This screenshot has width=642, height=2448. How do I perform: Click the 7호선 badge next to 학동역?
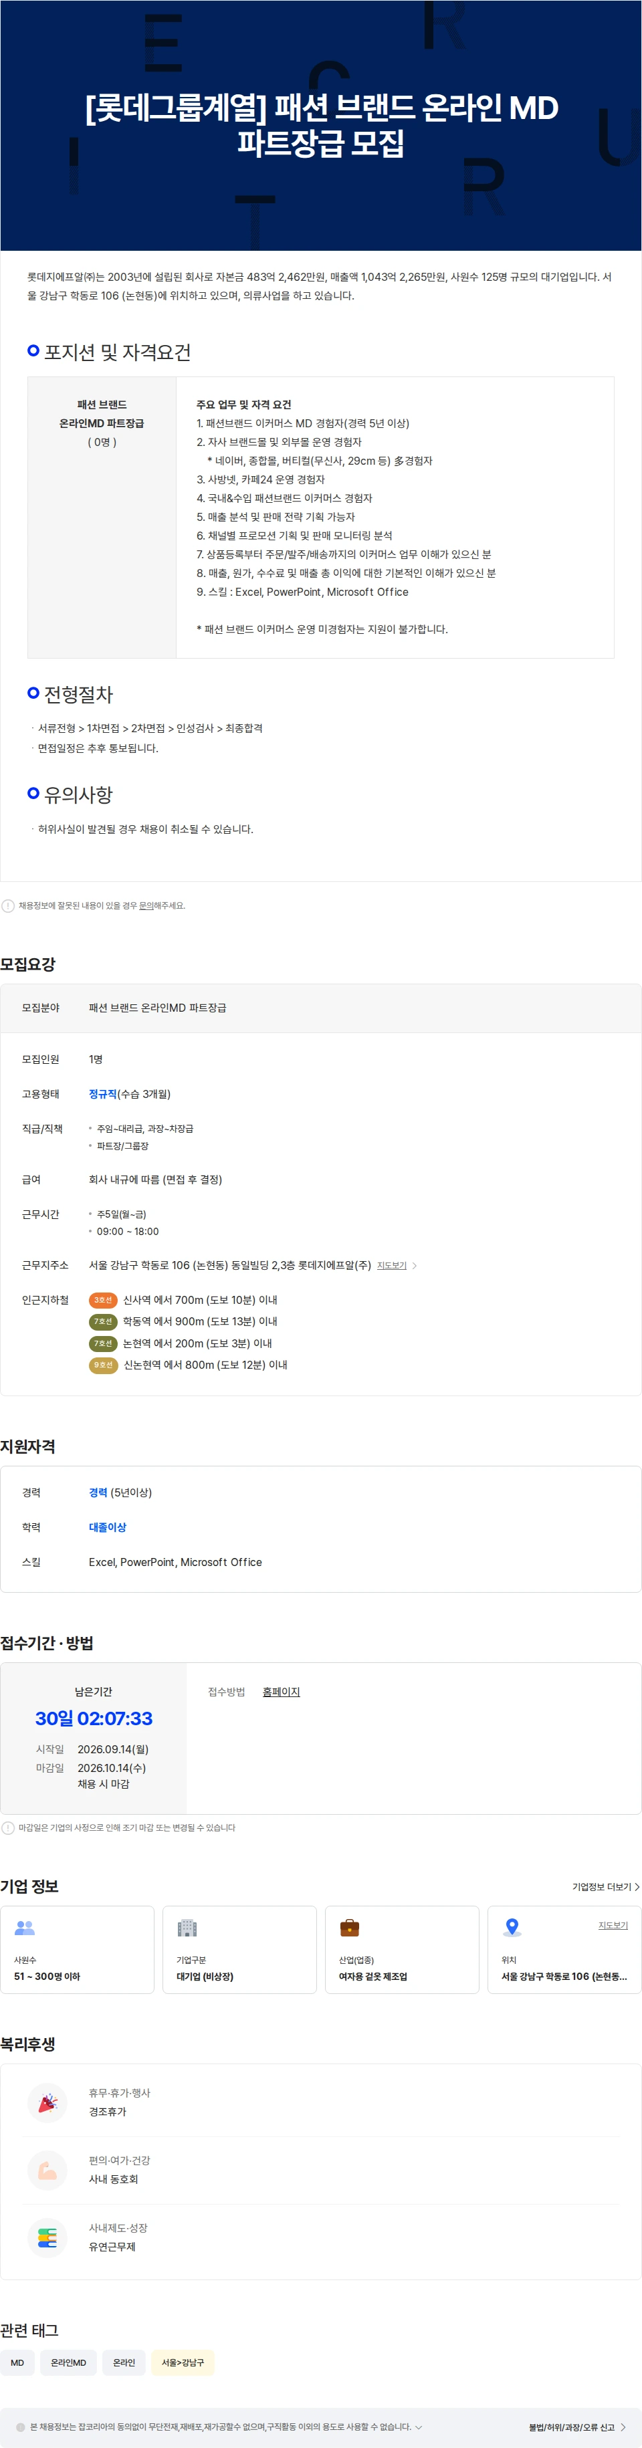[103, 1322]
